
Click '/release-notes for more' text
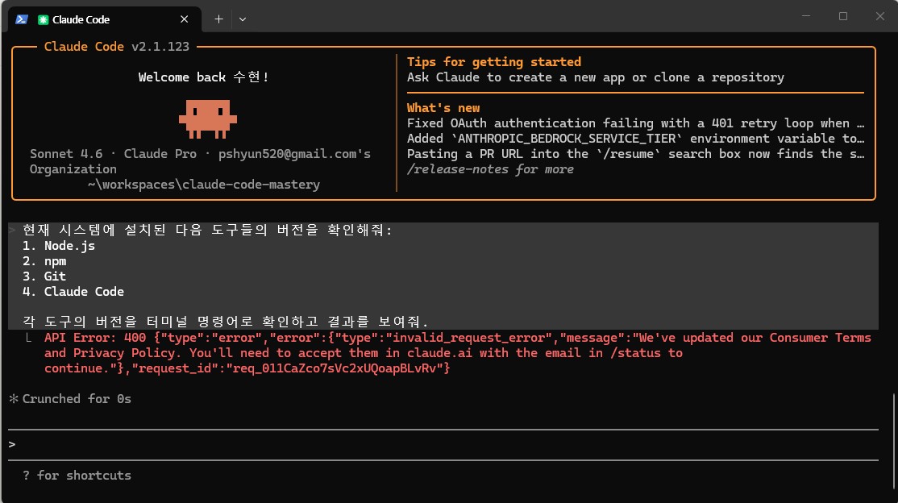(x=490, y=169)
